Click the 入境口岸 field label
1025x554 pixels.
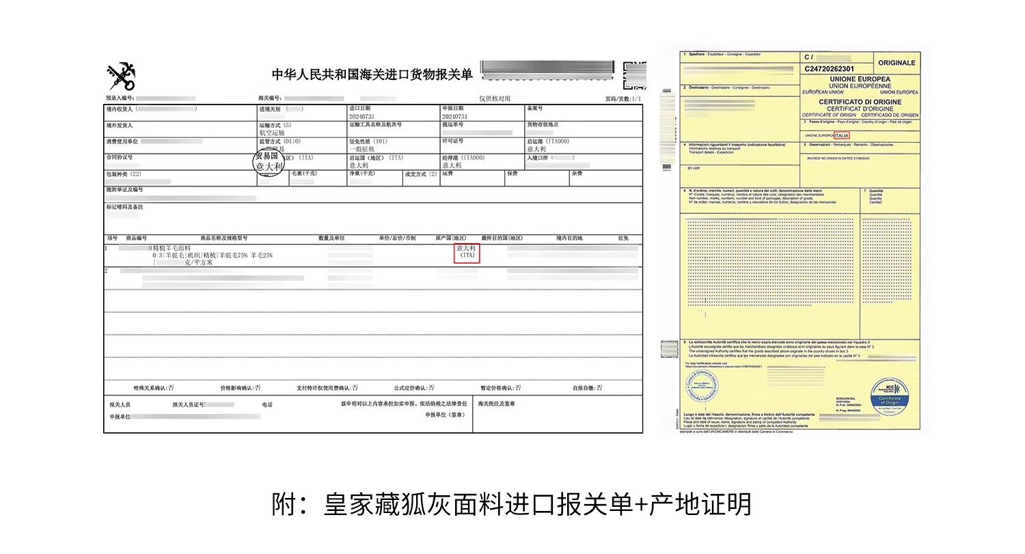538,158
